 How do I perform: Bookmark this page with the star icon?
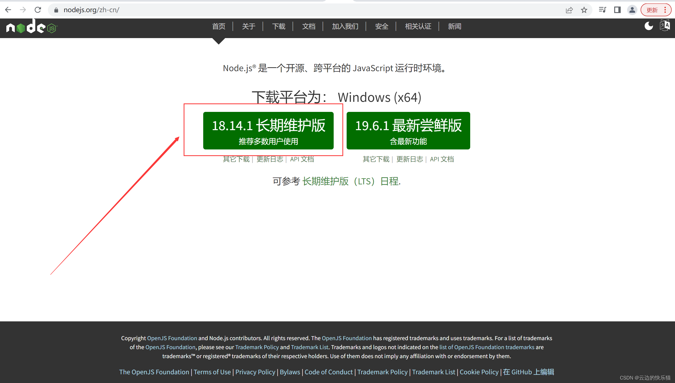point(584,10)
